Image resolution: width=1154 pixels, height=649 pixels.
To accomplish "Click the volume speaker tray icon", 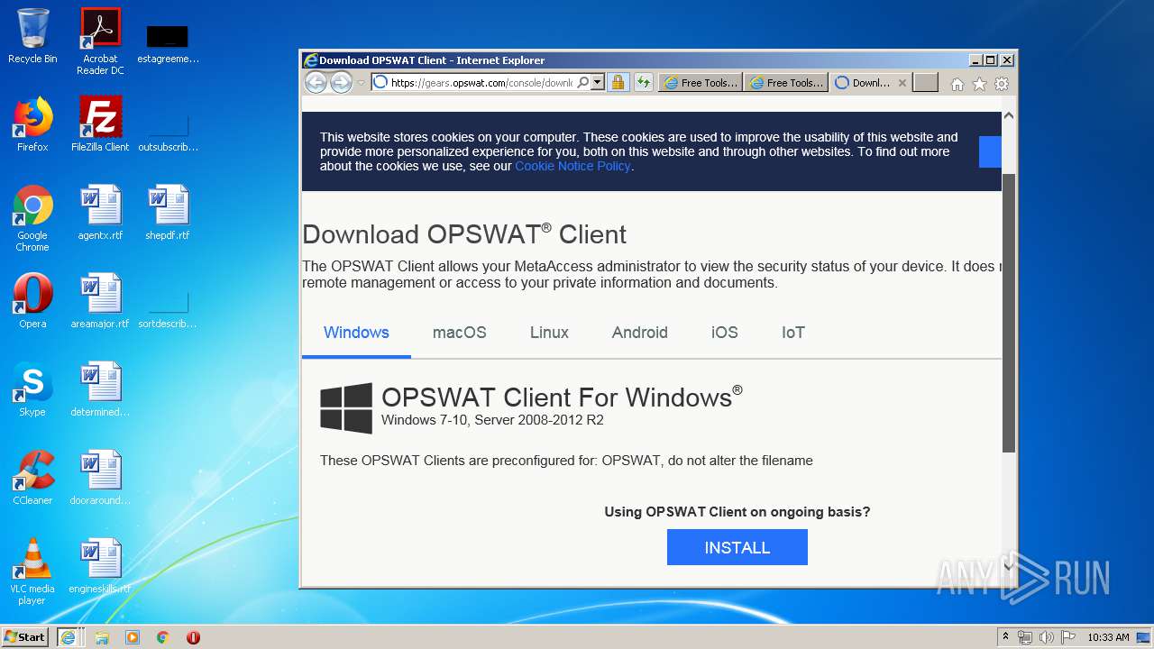I will 1047,637.
